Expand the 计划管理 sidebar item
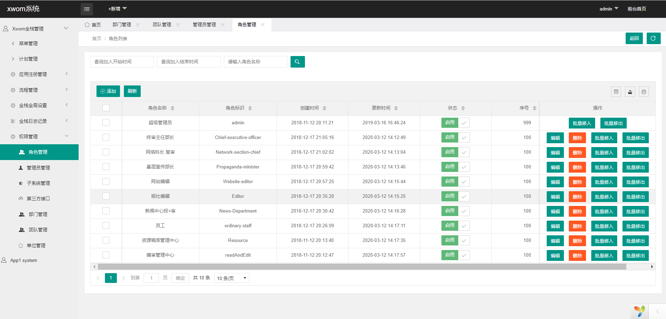The height and width of the screenshot is (319, 666). tap(39, 59)
